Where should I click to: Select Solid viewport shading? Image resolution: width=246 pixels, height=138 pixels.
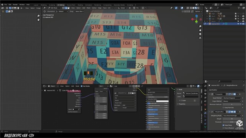point(193,8)
